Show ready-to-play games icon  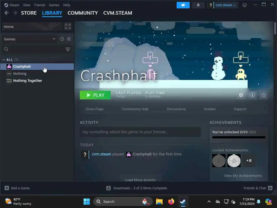pyautogui.click(x=69, y=39)
